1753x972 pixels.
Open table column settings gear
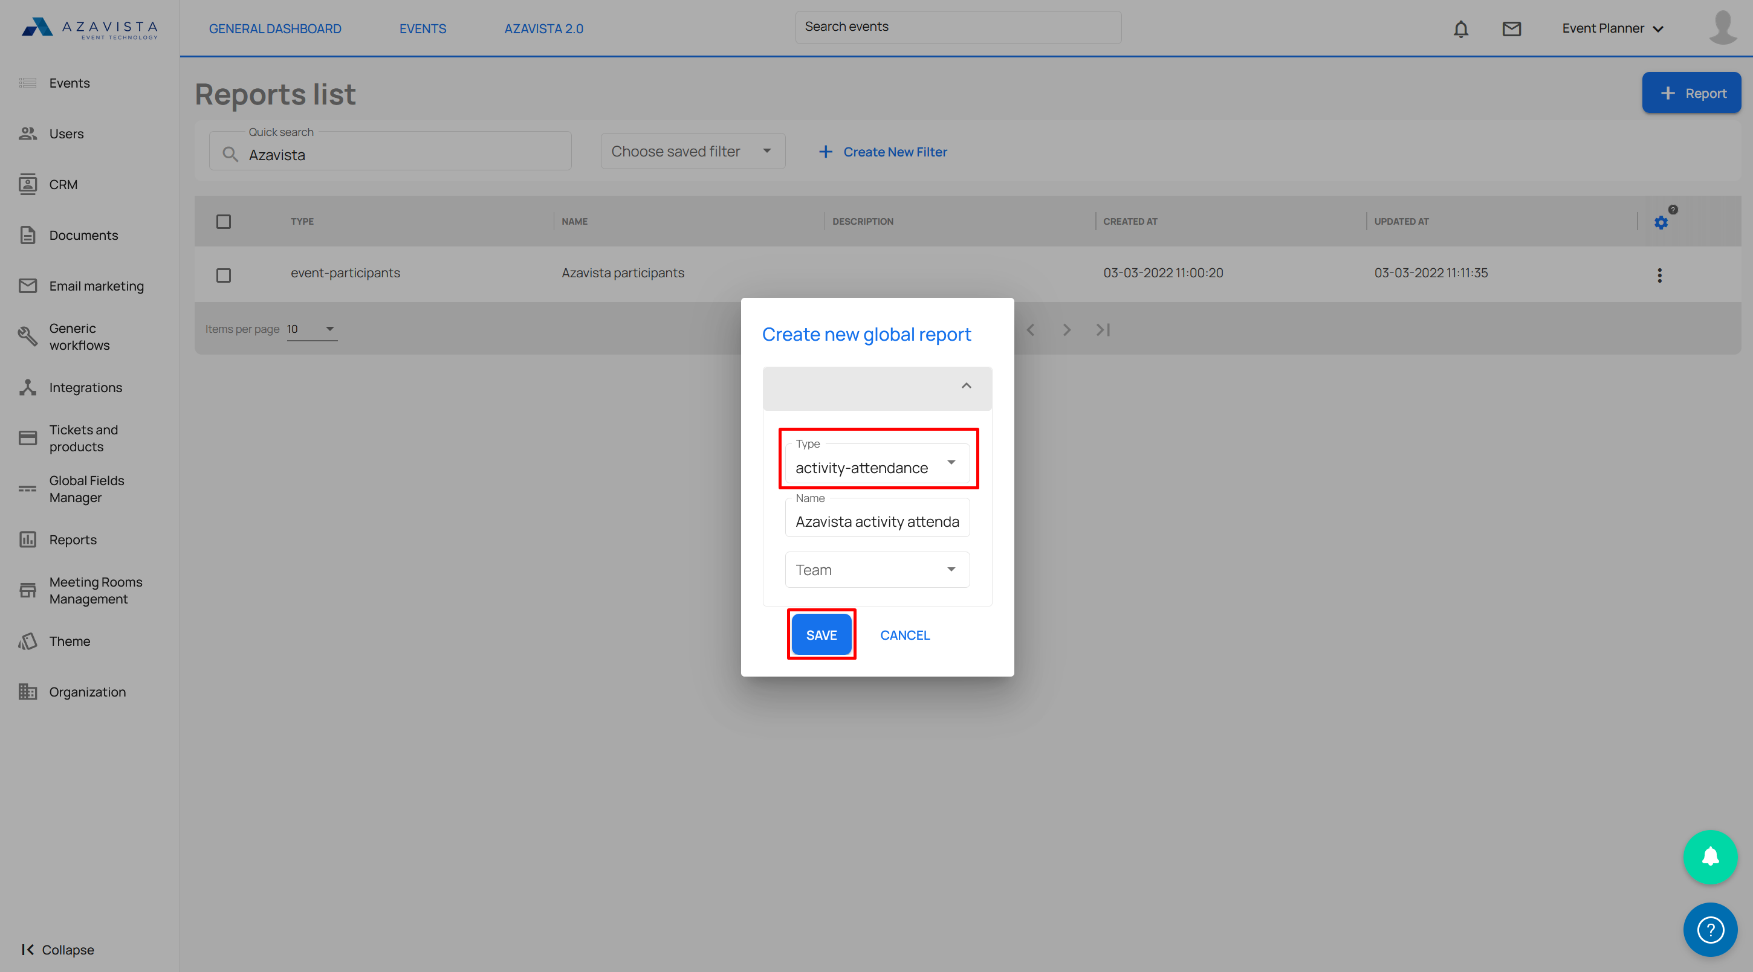click(x=1661, y=222)
